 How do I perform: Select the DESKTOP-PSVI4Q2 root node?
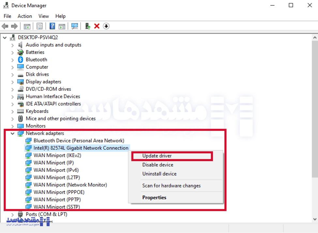pos(38,37)
